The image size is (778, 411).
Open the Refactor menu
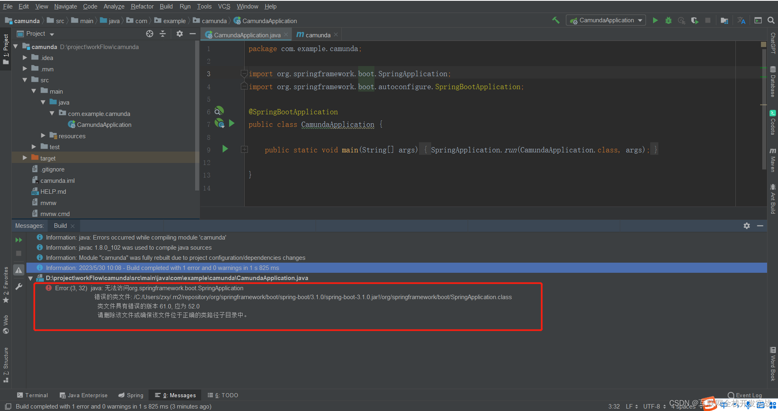tap(142, 6)
